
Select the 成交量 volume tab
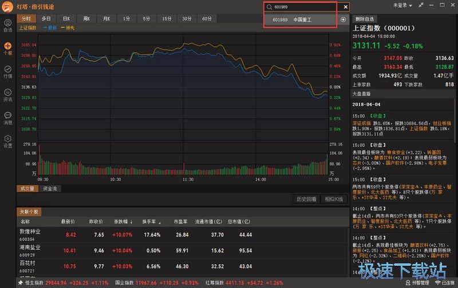27,189
